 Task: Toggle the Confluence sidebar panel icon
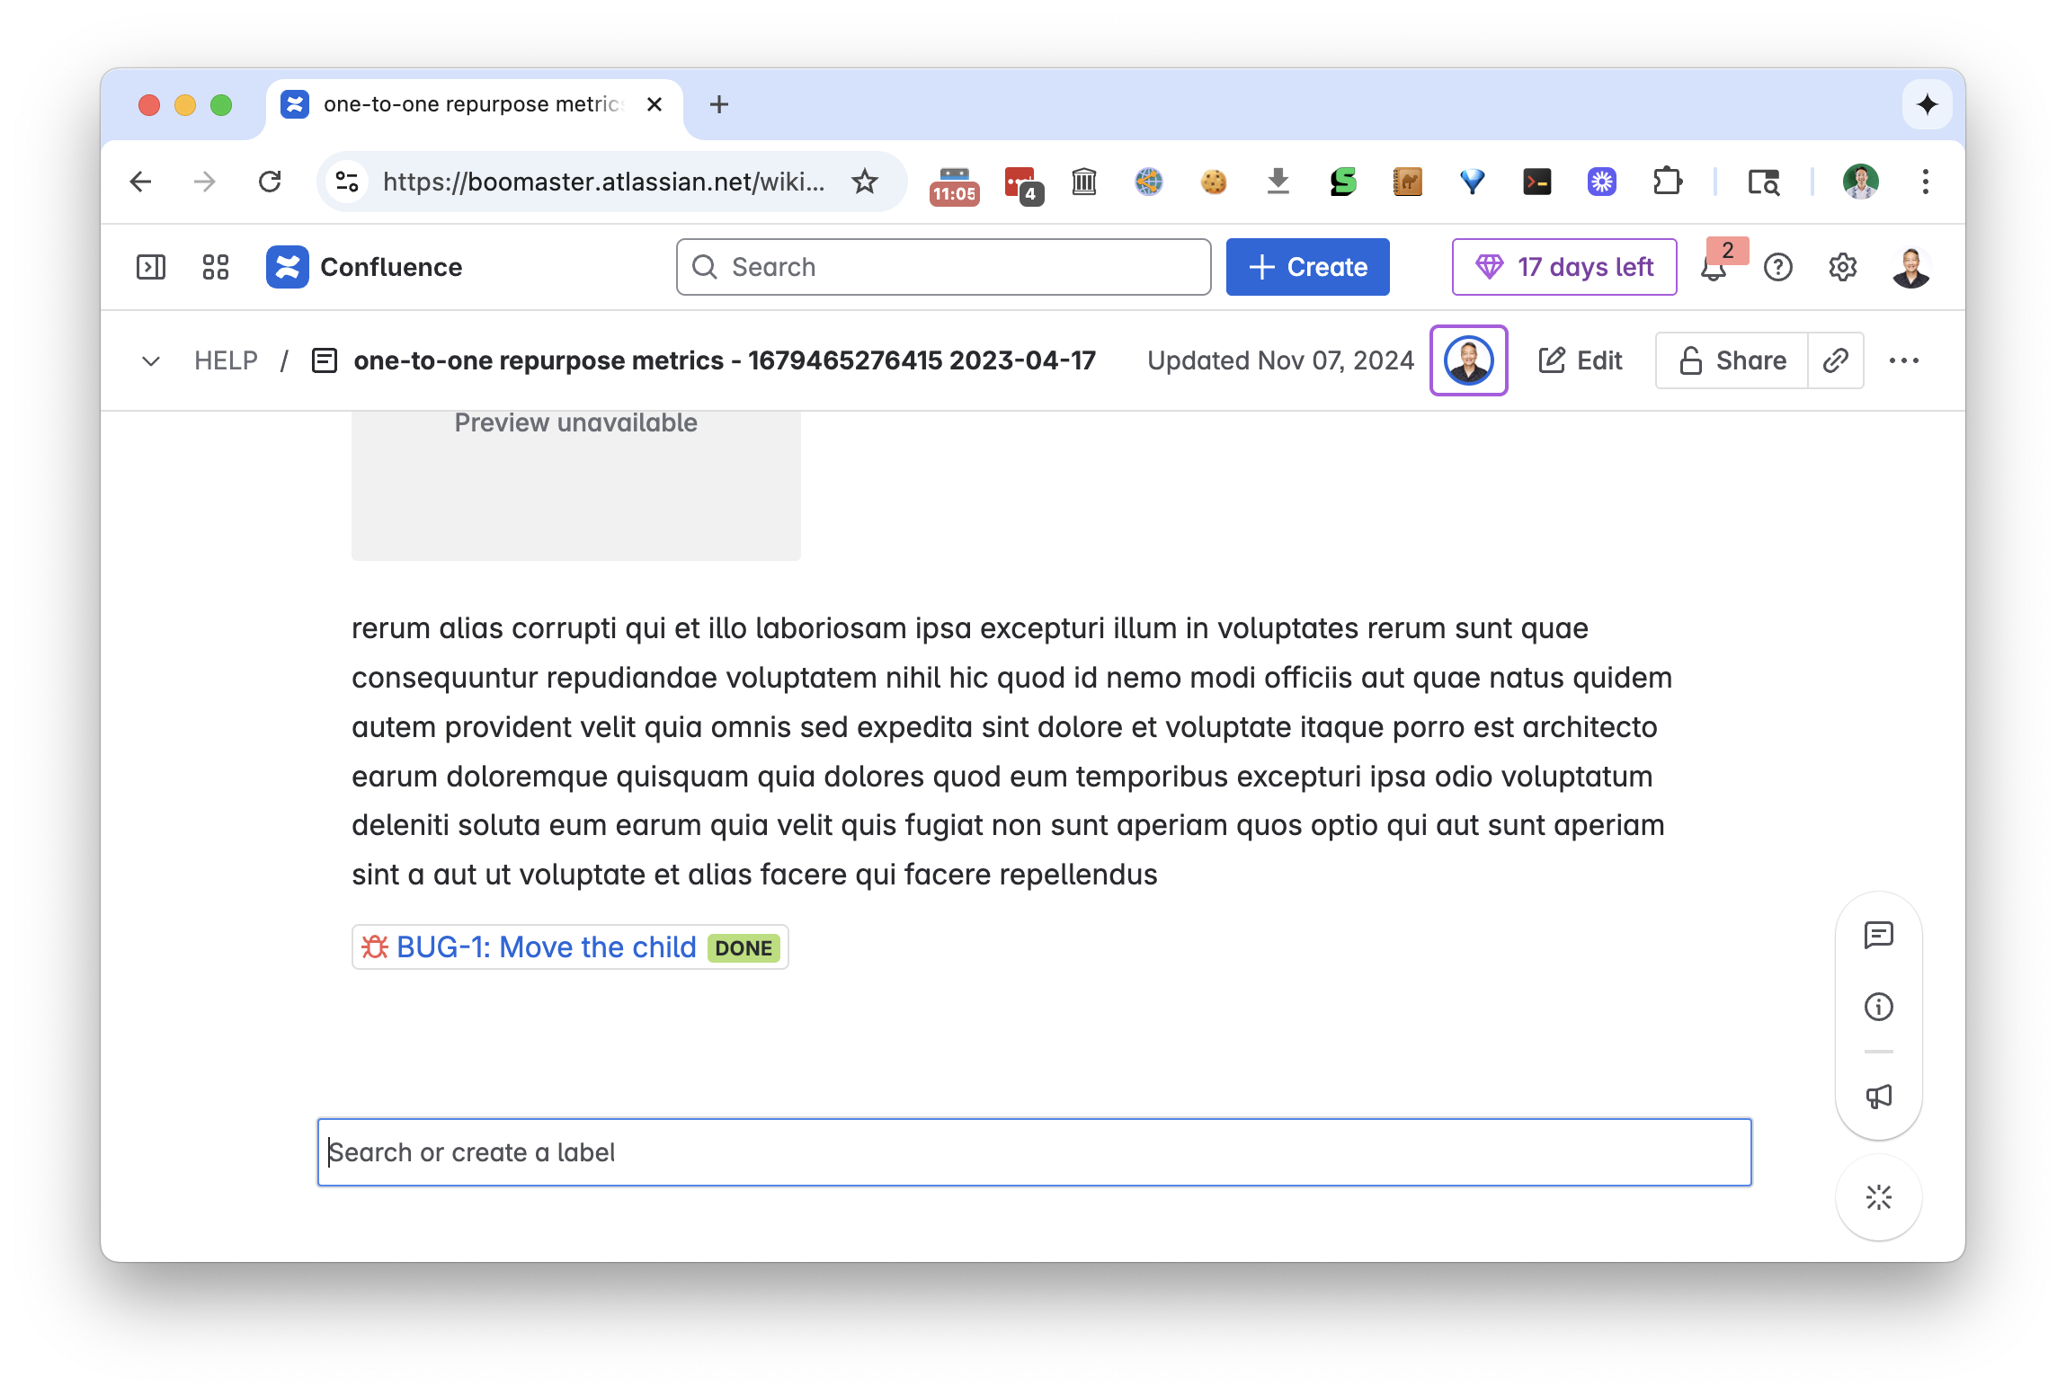click(150, 267)
